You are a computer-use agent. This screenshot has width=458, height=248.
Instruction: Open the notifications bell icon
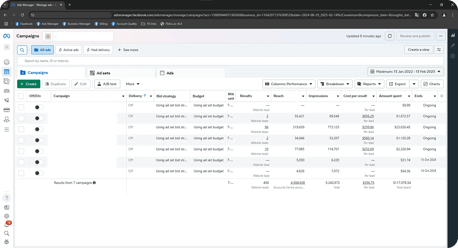pyautogui.click(x=6, y=225)
